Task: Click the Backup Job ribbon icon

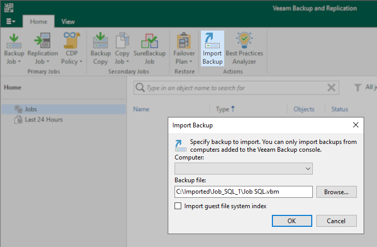Action: point(14,49)
